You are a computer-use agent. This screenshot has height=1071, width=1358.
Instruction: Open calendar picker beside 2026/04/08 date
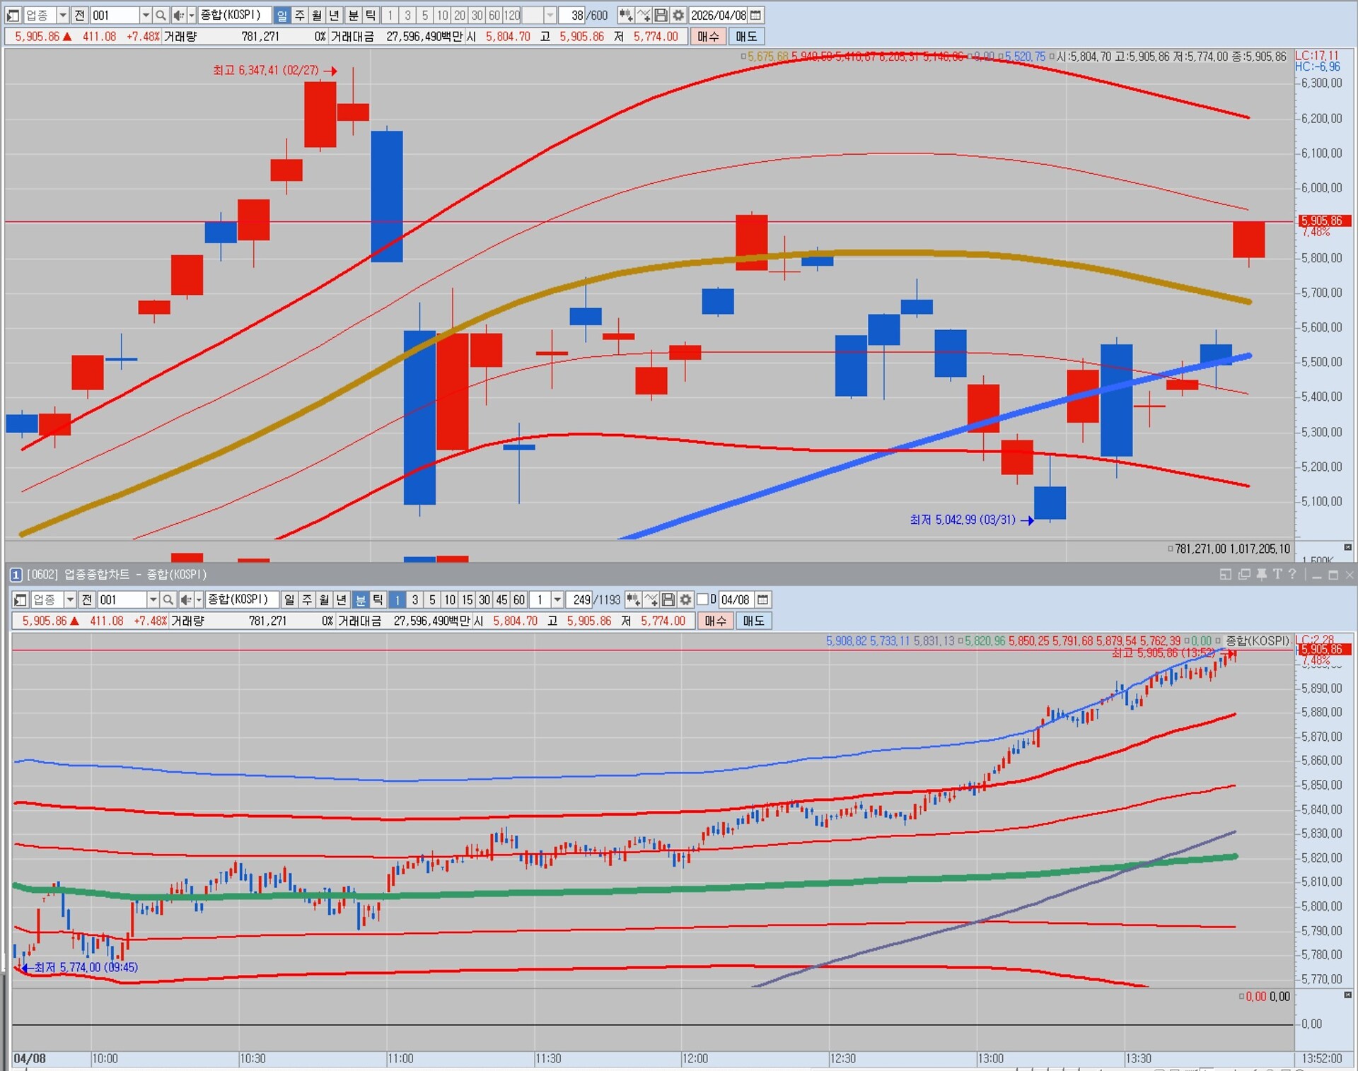[x=756, y=15]
